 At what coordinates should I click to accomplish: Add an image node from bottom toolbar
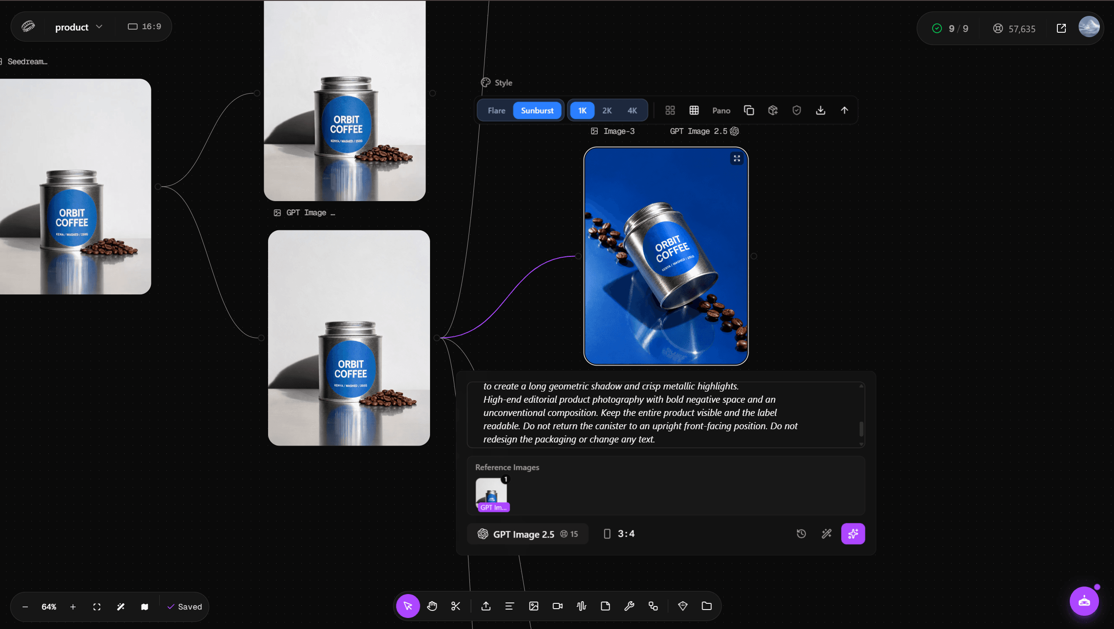click(x=534, y=606)
